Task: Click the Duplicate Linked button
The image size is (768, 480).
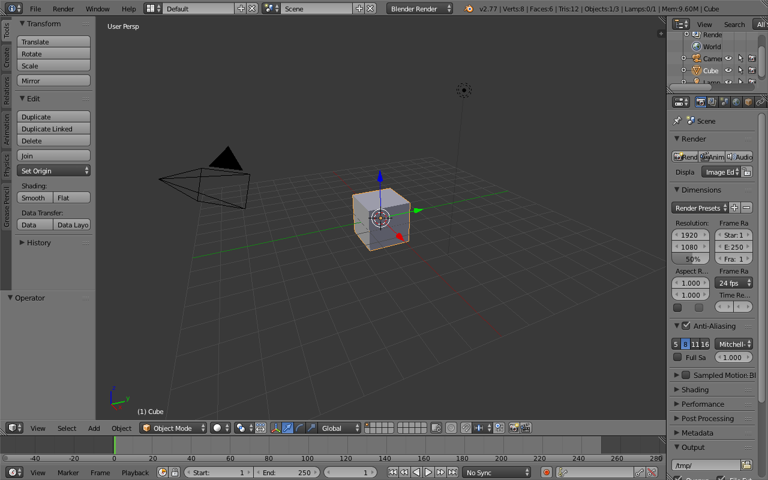Action: click(x=53, y=128)
